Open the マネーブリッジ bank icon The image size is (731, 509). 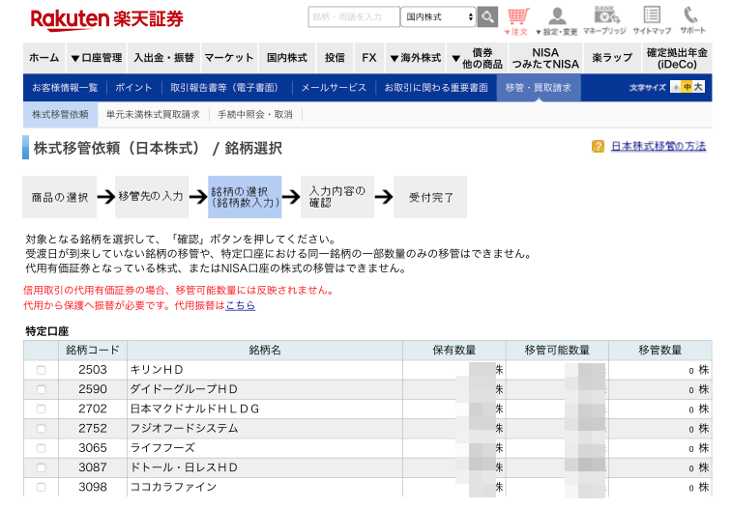click(x=604, y=20)
